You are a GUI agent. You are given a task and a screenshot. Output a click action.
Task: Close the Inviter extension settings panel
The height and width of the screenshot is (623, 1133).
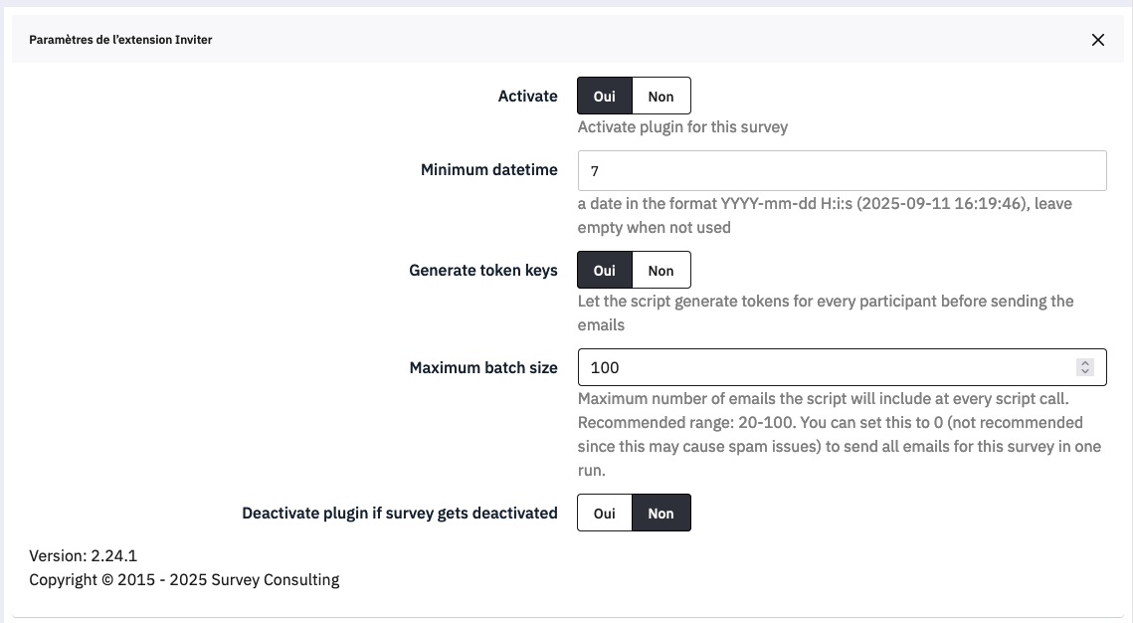click(x=1098, y=40)
